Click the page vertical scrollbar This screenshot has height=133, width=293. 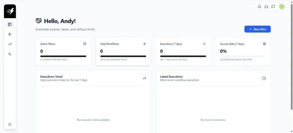[x=291, y=57]
